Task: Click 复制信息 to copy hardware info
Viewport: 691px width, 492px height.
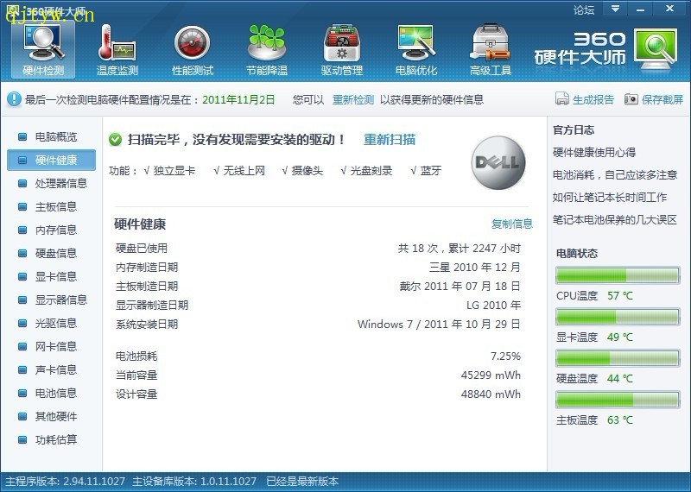Action: [x=512, y=224]
